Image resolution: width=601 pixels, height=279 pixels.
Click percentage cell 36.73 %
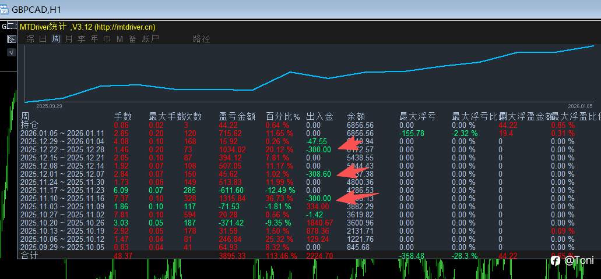tap(280, 198)
